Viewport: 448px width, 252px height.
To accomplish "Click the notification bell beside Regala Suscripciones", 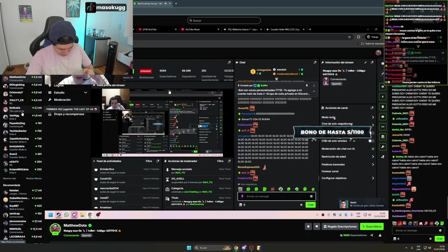I will pos(308,226).
